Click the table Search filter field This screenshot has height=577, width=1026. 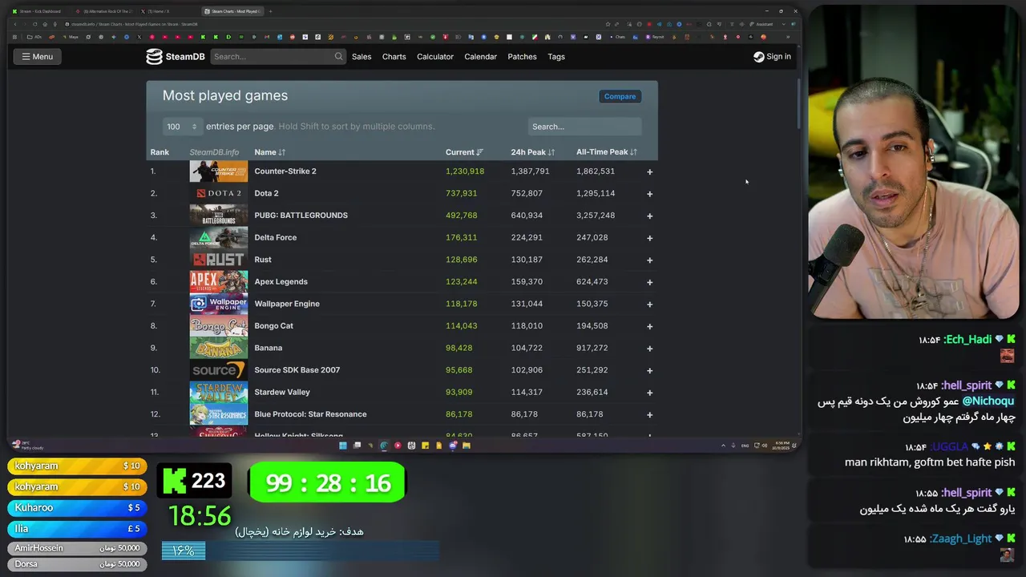[x=584, y=127]
